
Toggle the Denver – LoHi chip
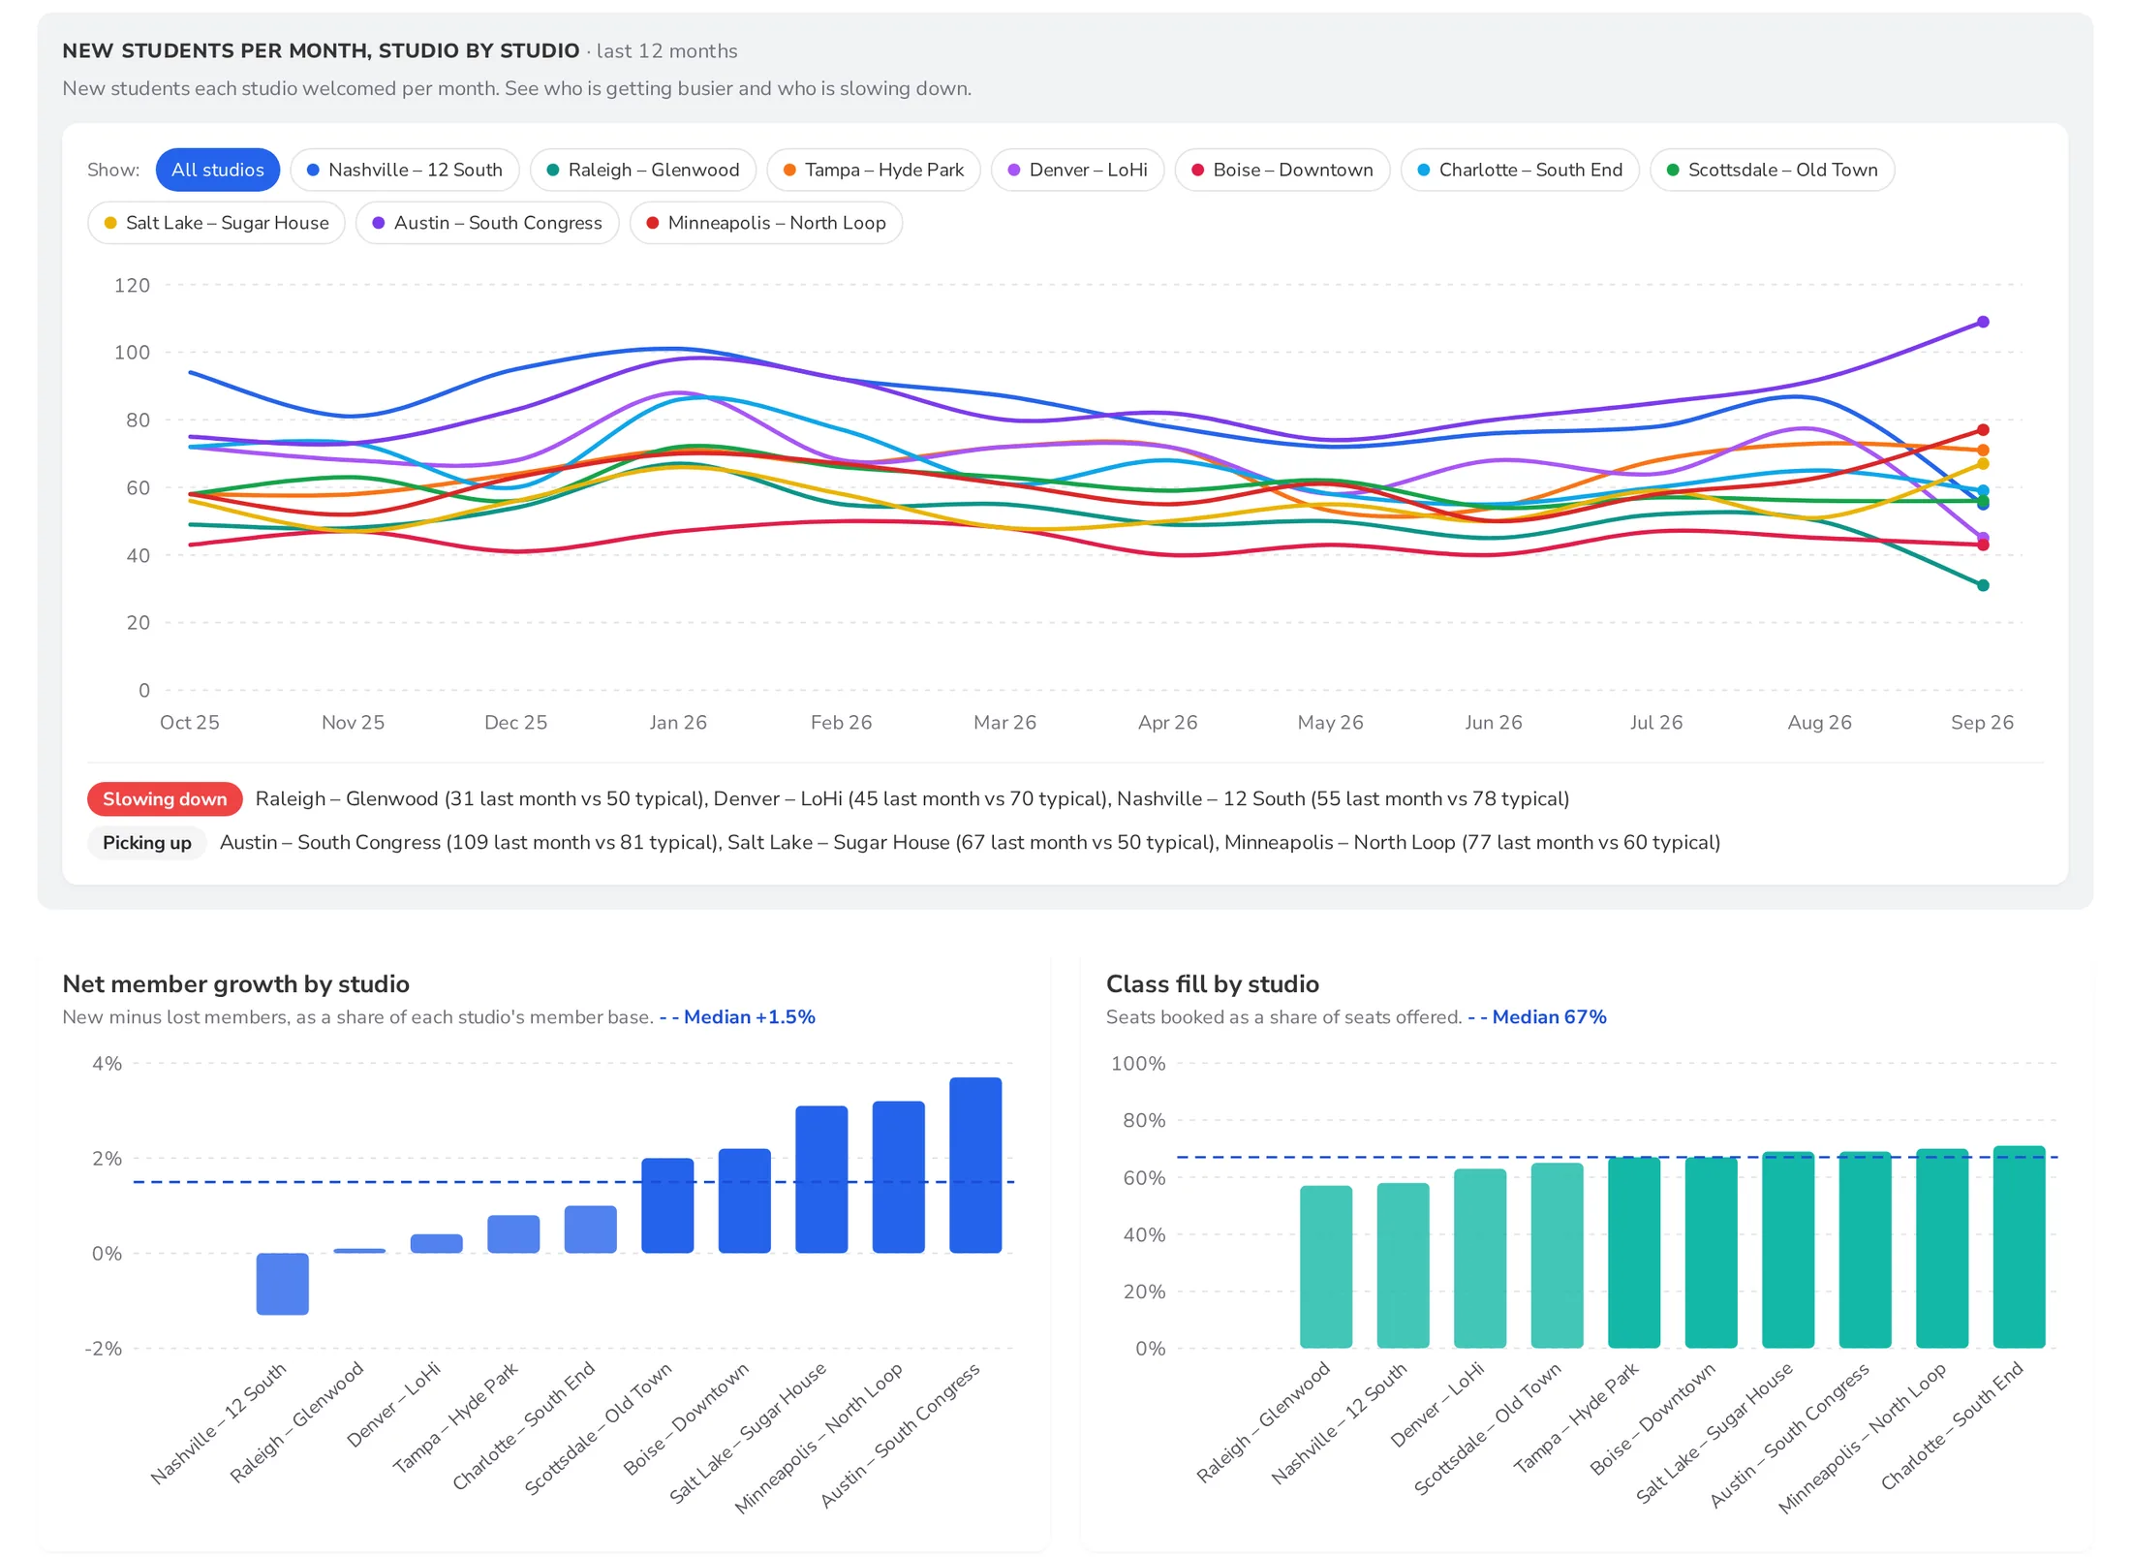1077,170
